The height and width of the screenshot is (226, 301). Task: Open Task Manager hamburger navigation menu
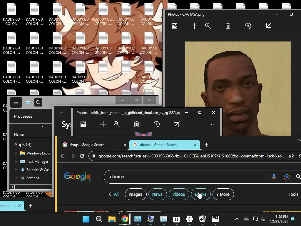point(16,102)
